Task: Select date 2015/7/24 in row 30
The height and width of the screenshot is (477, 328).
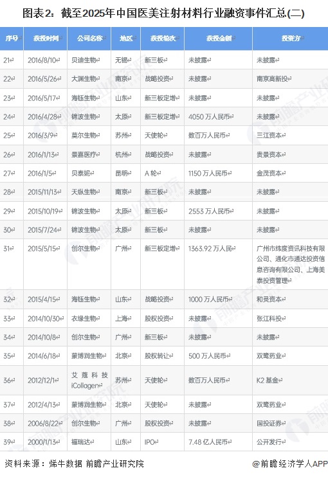Action: pos(44,230)
